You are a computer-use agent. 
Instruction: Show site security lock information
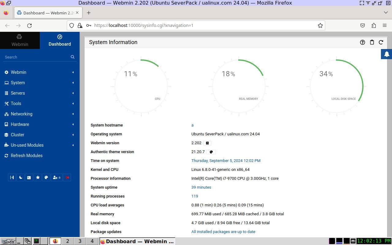80,25
